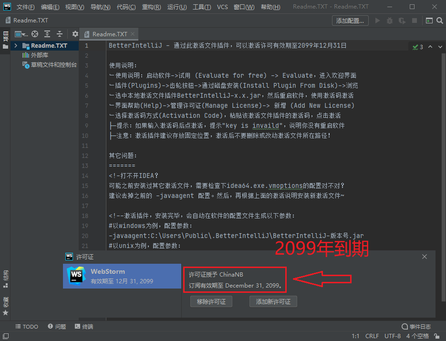Open the 结构 tool window sidebar tab
The height and width of the screenshot is (341, 446).
click(x=5, y=279)
